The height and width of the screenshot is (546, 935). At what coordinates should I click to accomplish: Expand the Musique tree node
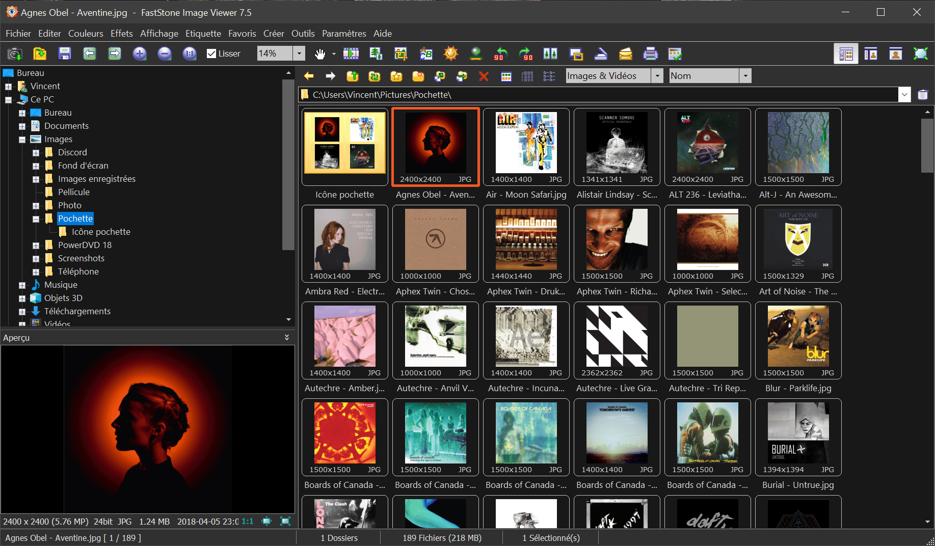[x=22, y=285]
